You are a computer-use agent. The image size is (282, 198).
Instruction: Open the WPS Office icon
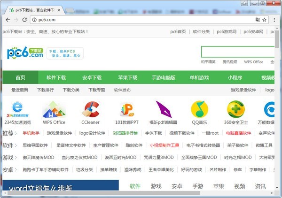point(54,109)
